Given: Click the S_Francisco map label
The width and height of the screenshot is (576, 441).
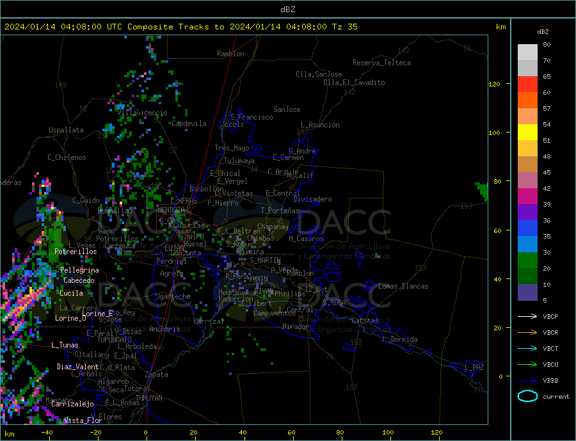Looking at the screenshot, I should tap(252, 117).
